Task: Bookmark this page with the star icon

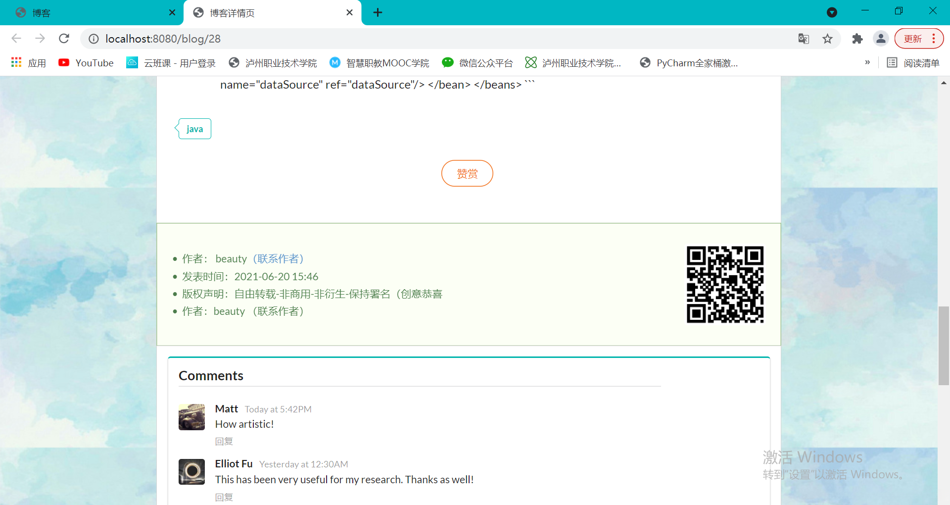Action: click(827, 38)
